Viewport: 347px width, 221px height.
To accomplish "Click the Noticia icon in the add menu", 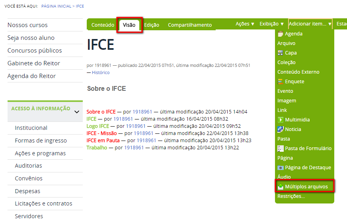I will pos(281,129).
